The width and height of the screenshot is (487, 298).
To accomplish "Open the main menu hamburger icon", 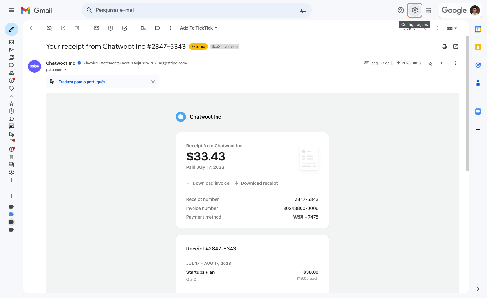I will 11,10.
